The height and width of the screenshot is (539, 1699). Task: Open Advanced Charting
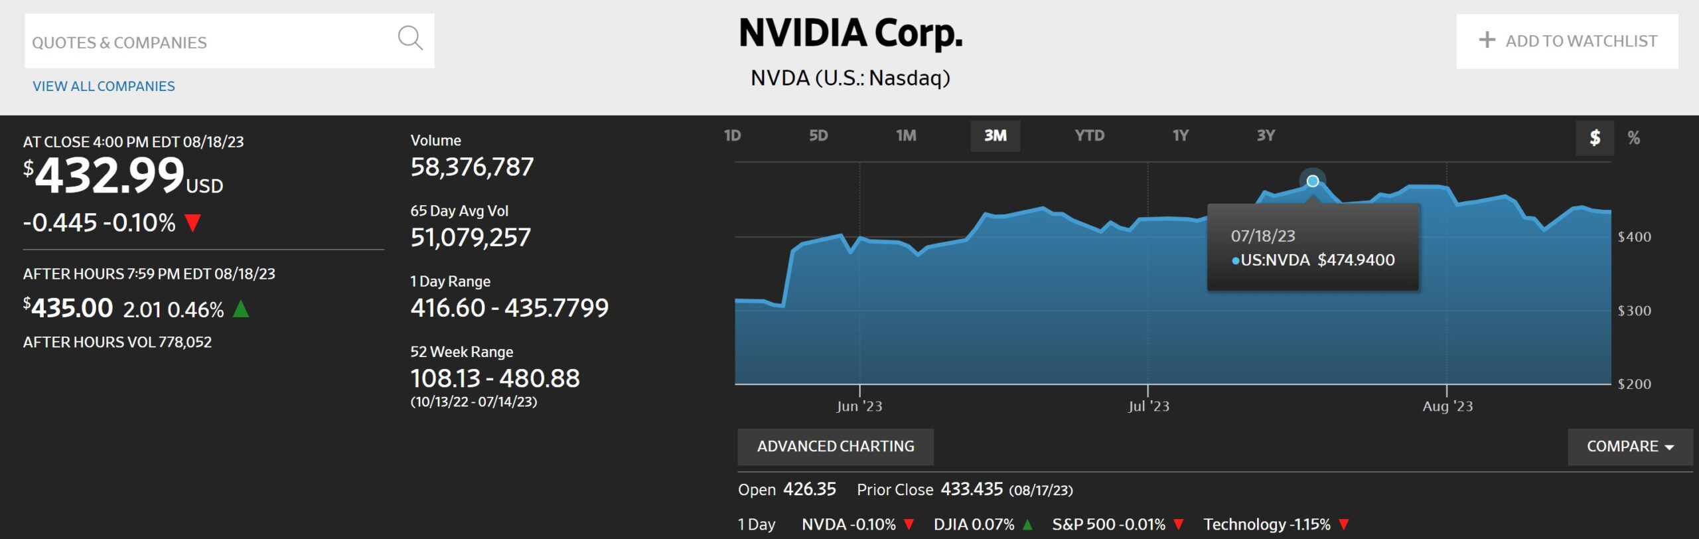(x=835, y=447)
